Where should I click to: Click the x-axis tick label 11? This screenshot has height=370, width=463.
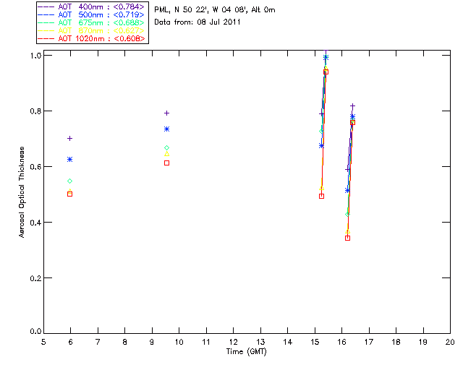click(x=206, y=342)
